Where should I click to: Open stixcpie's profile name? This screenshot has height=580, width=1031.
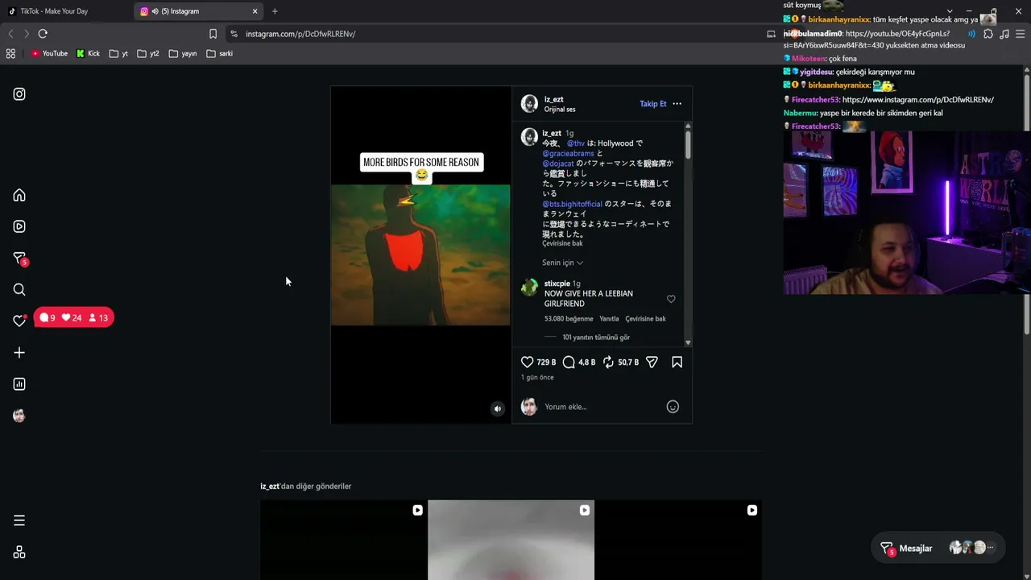(557, 284)
